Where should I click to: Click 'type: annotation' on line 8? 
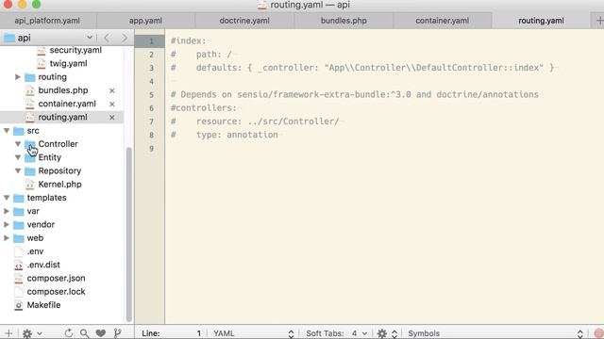(x=237, y=135)
